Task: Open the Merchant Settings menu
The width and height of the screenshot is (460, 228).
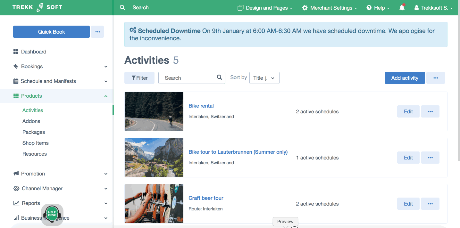Action: pos(330,8)
